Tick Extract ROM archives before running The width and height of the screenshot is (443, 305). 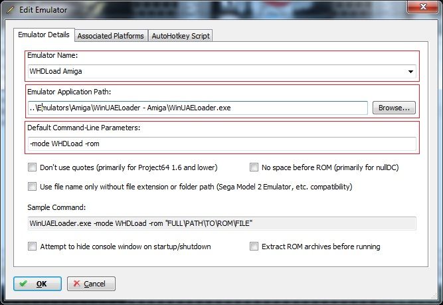(x=254, y=247)
